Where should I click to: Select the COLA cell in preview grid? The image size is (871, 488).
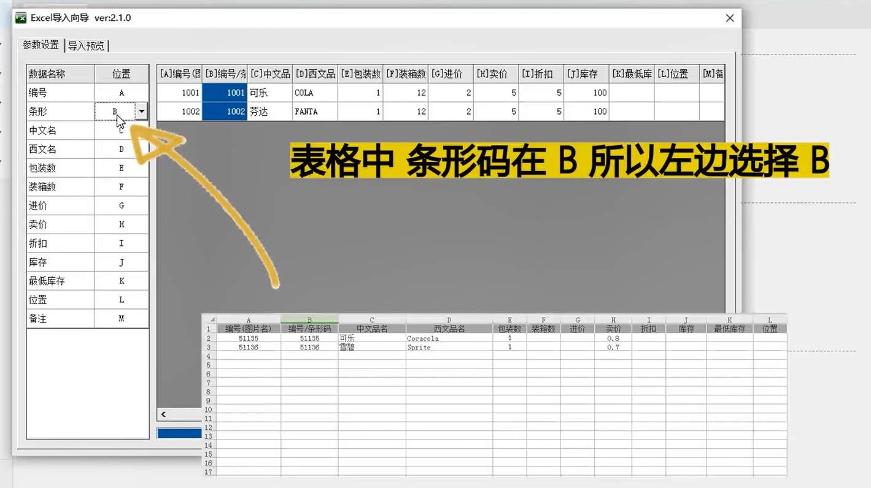click(315, 93)
